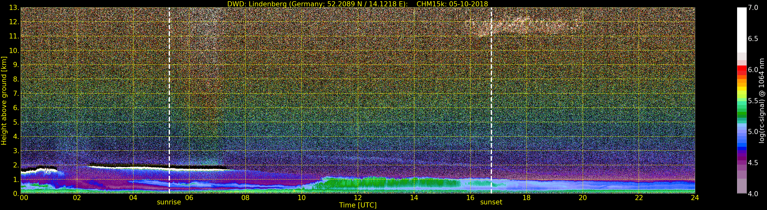Click the 'sunrise' label below the axis

pos(169,202)
